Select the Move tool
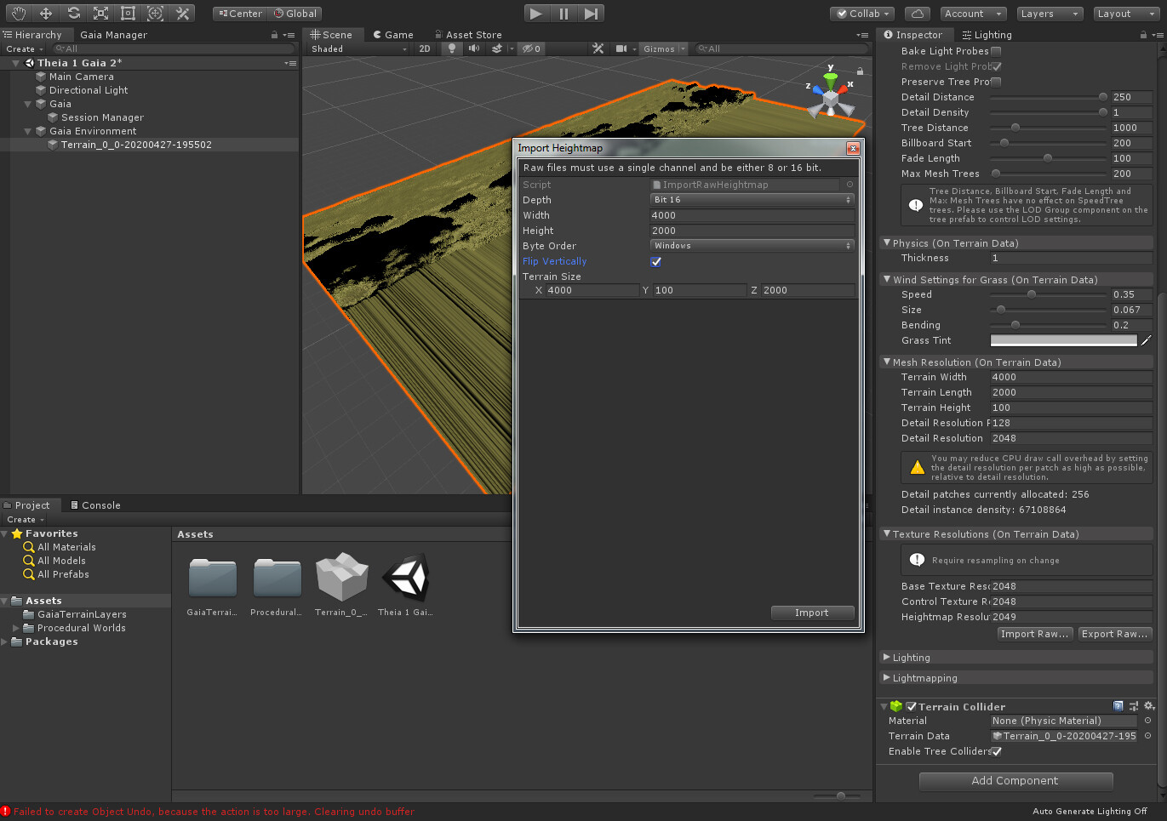 click(x=47, y=13)
